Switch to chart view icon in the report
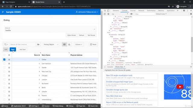The width and height of the screenshot is (193, 108). point(69,44)
